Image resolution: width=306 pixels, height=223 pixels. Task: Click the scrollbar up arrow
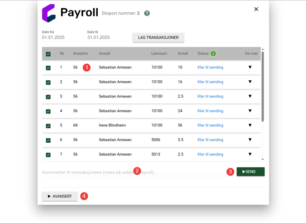pyautogui.click(x=263, y=49)
